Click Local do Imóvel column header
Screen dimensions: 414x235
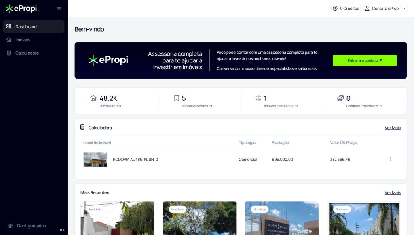coord(97,143)
